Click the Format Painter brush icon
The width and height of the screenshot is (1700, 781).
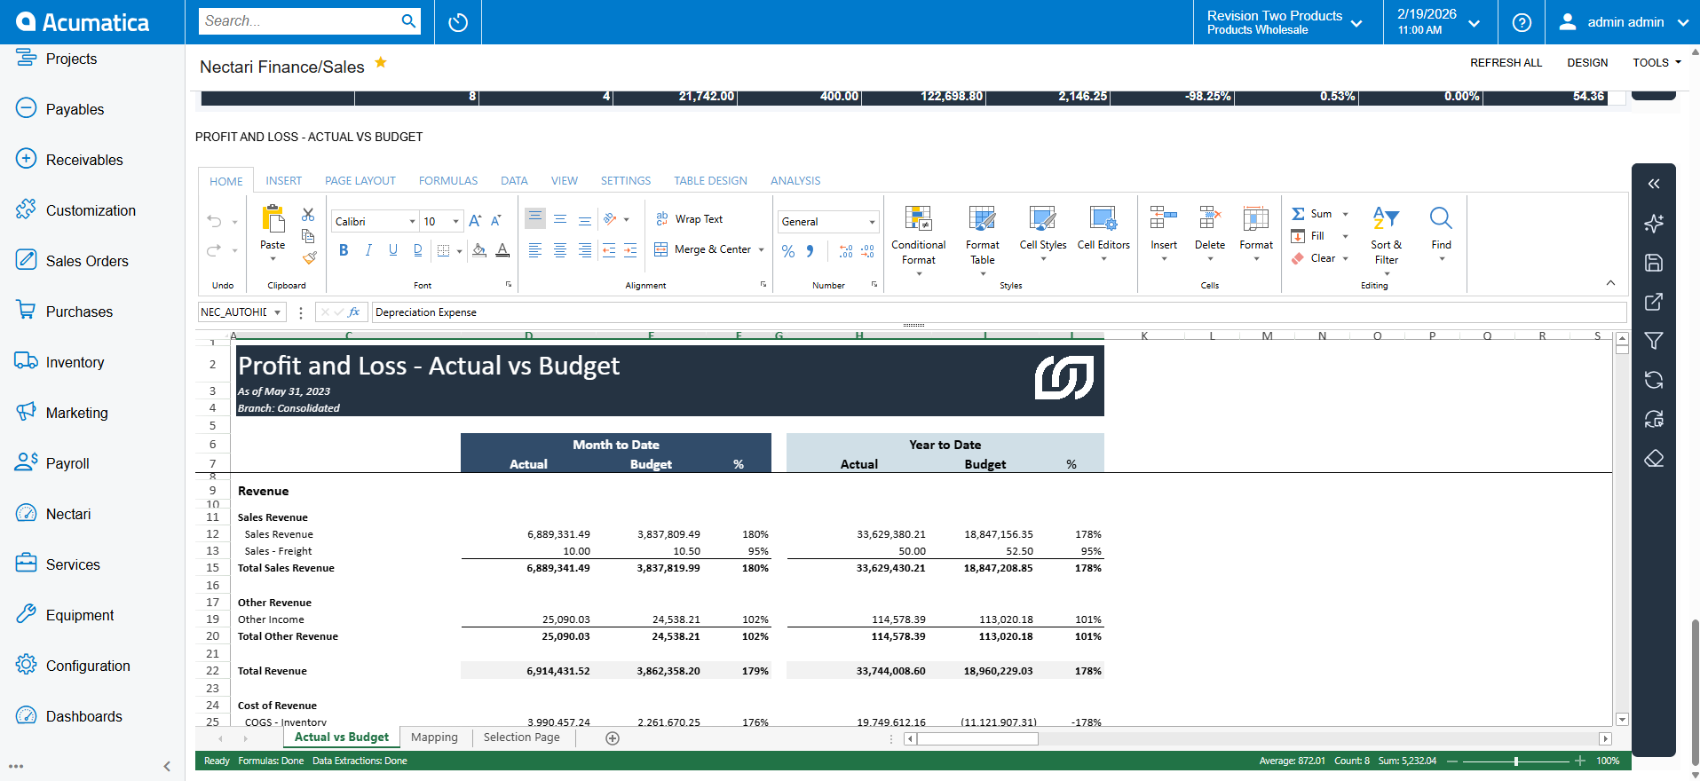pos(309,258)
